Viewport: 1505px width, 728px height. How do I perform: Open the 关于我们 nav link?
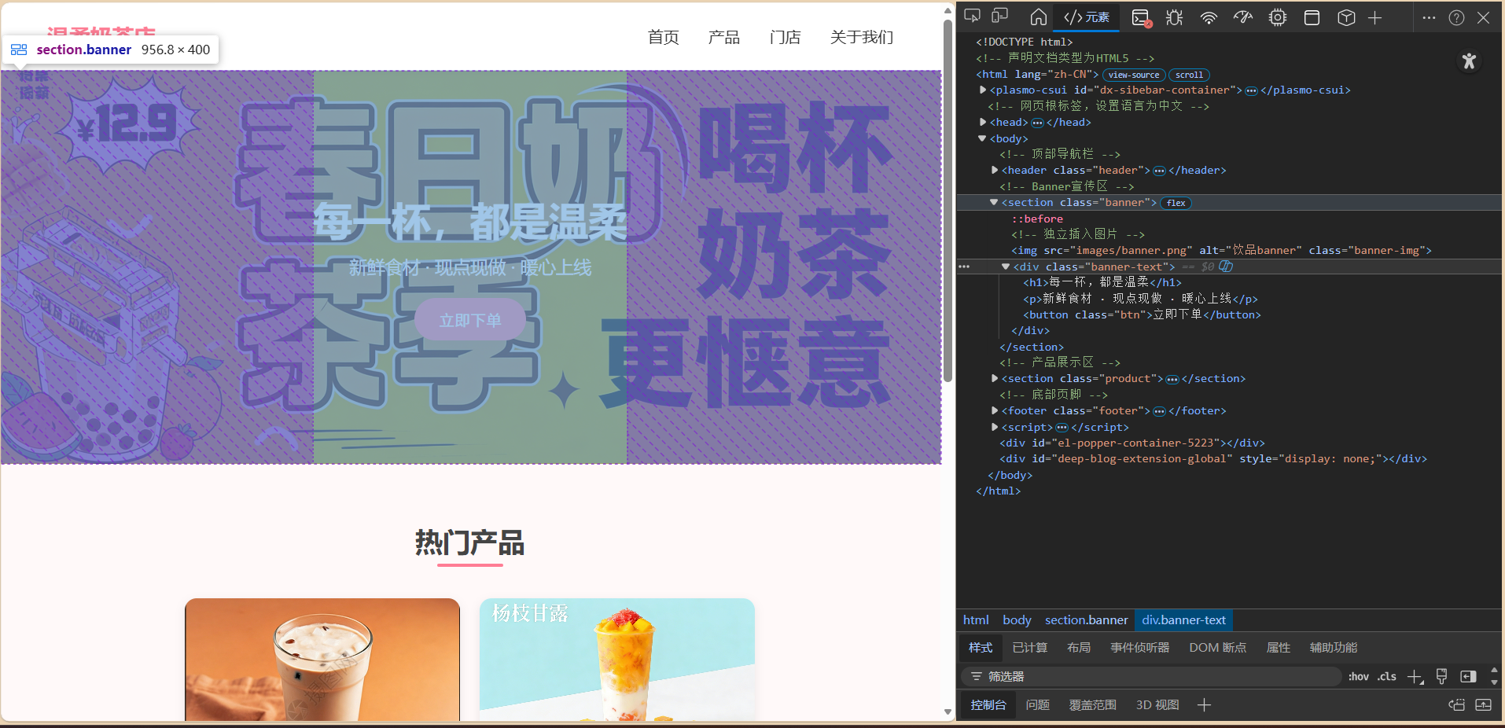[x=862, y=37]
